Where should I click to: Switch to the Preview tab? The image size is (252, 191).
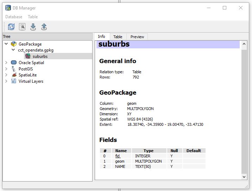[x=137, y=37]
